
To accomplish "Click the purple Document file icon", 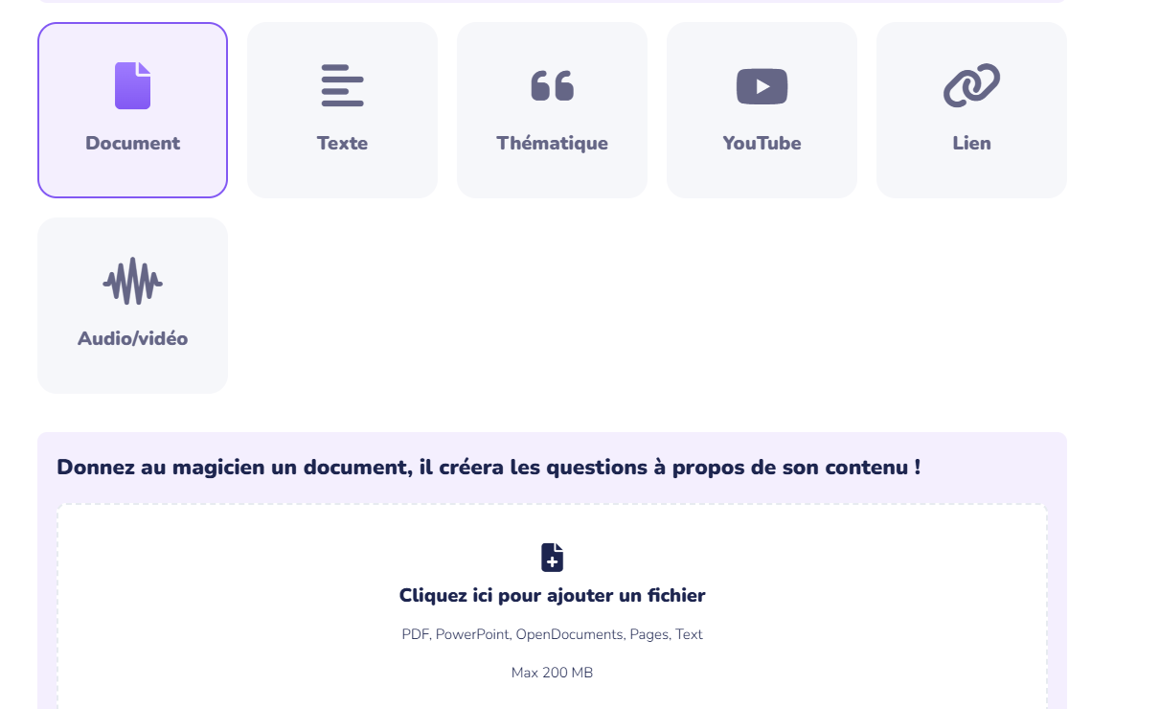I will click(x=132, y=85).
